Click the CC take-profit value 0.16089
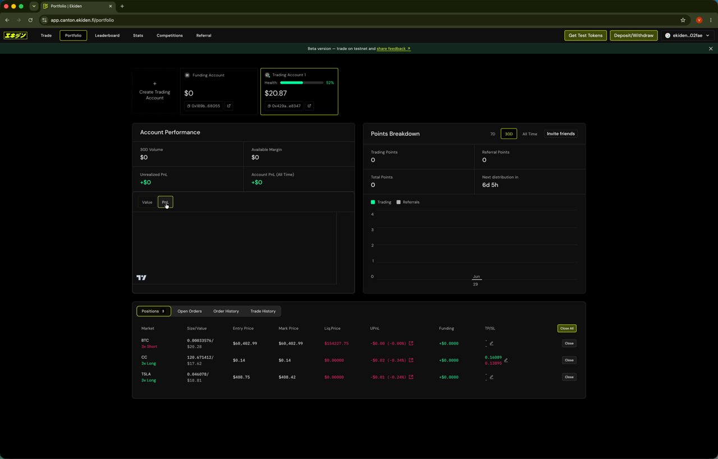This screenshot has height=459, width=718. click(493, 357)
